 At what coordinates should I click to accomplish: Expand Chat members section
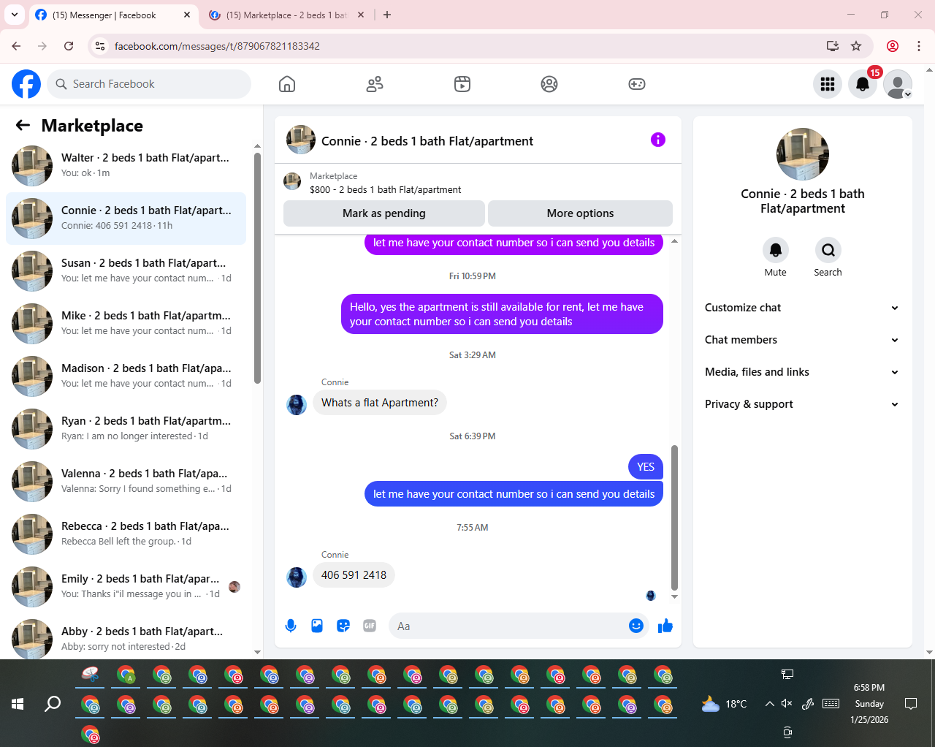pos(802,340)
